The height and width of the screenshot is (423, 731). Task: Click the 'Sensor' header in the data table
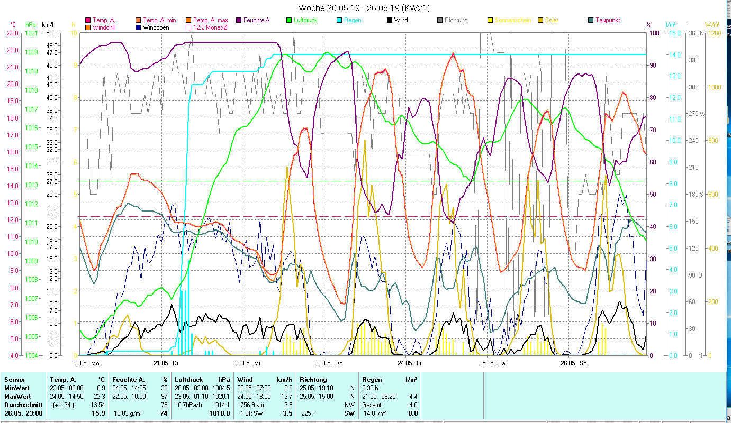pos(15,380)
